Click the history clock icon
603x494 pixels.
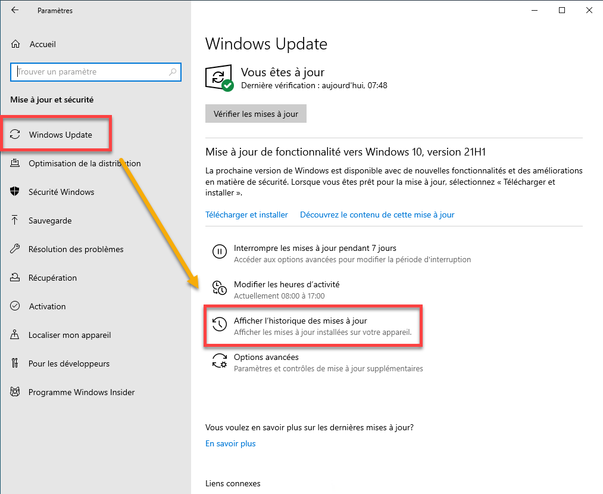coord(220,324)
